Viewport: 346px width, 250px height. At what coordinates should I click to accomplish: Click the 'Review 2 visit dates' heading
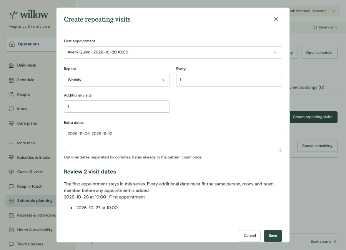tap(90, 172)
